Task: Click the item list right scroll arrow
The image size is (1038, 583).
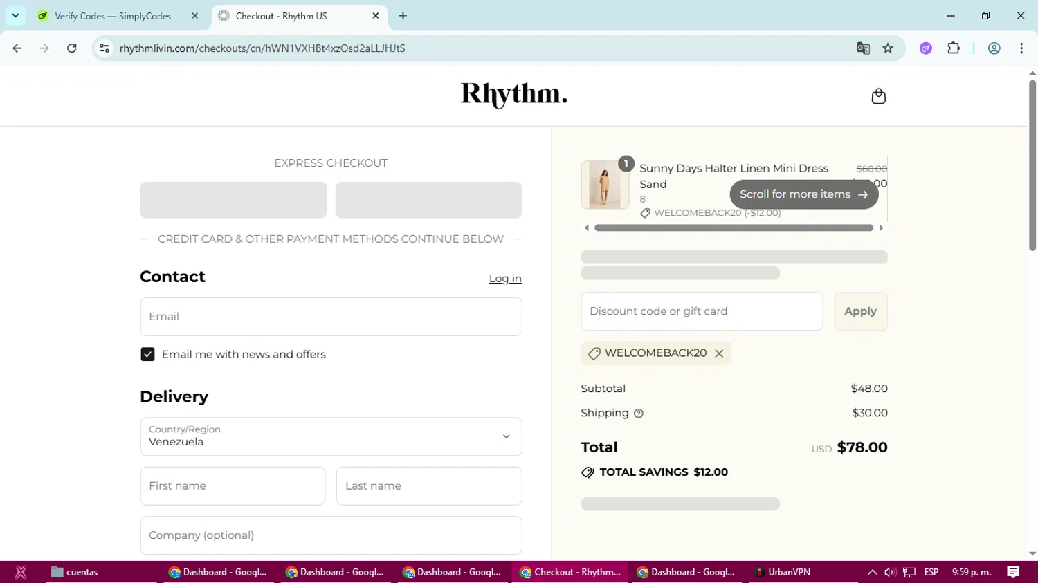Action: [x=881, y=228]
